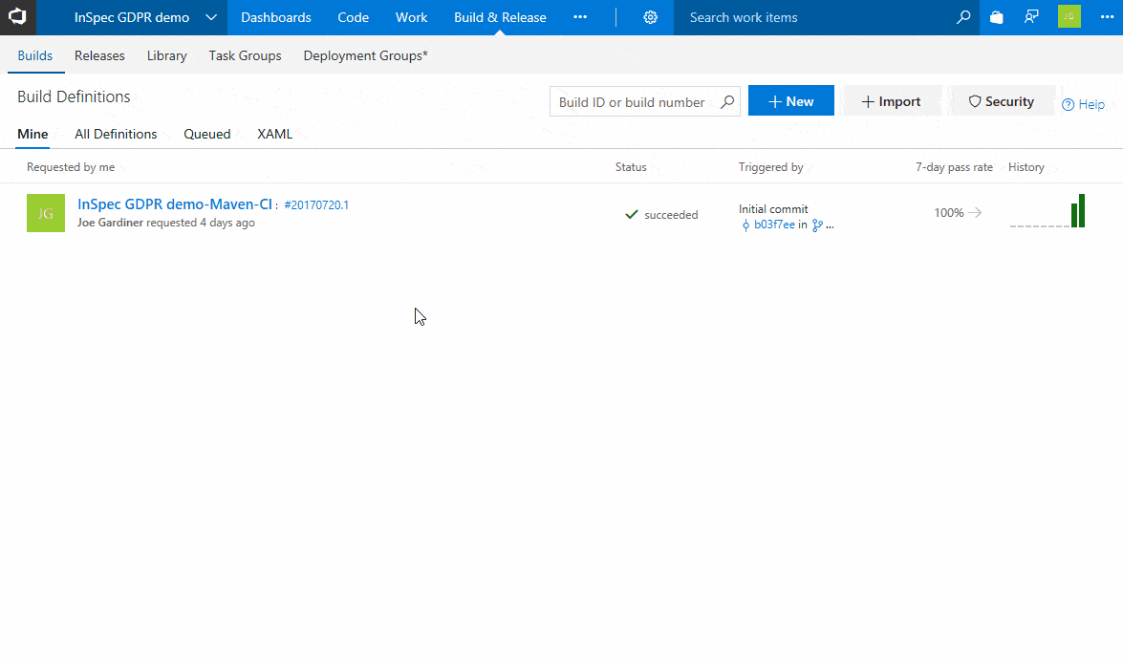Open the settings gear menu
Image resolution: width=1123 pixels, height=664 pixels.
651,17
